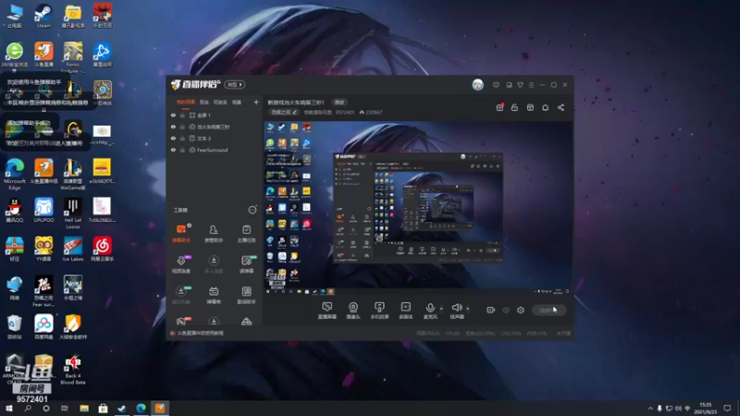
Task: Lock the FearSurround source layer
Action: coord(182,150)
